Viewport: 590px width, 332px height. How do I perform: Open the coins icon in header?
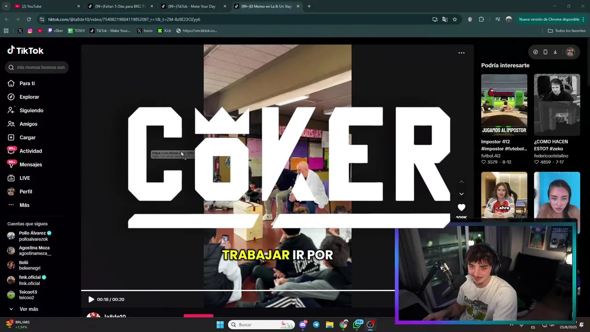point(535,52)
